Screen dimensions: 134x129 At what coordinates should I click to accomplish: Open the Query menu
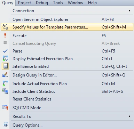8,3
